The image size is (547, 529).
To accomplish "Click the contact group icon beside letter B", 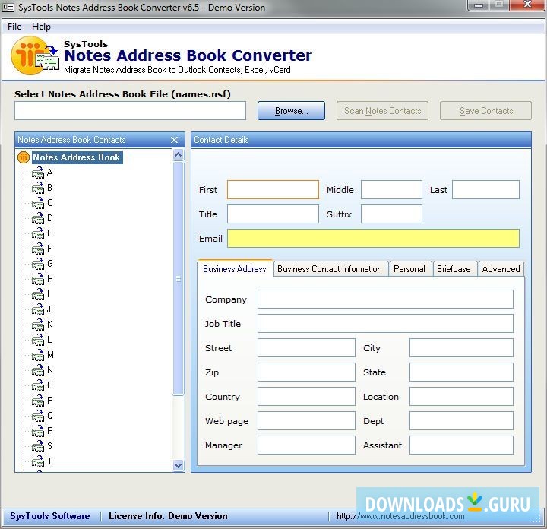I will coord(38,188).
